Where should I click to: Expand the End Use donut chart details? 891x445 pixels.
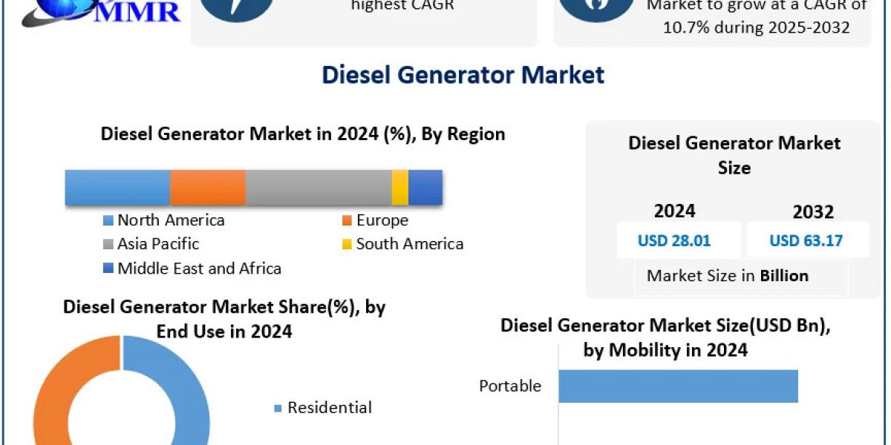[x=225, y=319]
